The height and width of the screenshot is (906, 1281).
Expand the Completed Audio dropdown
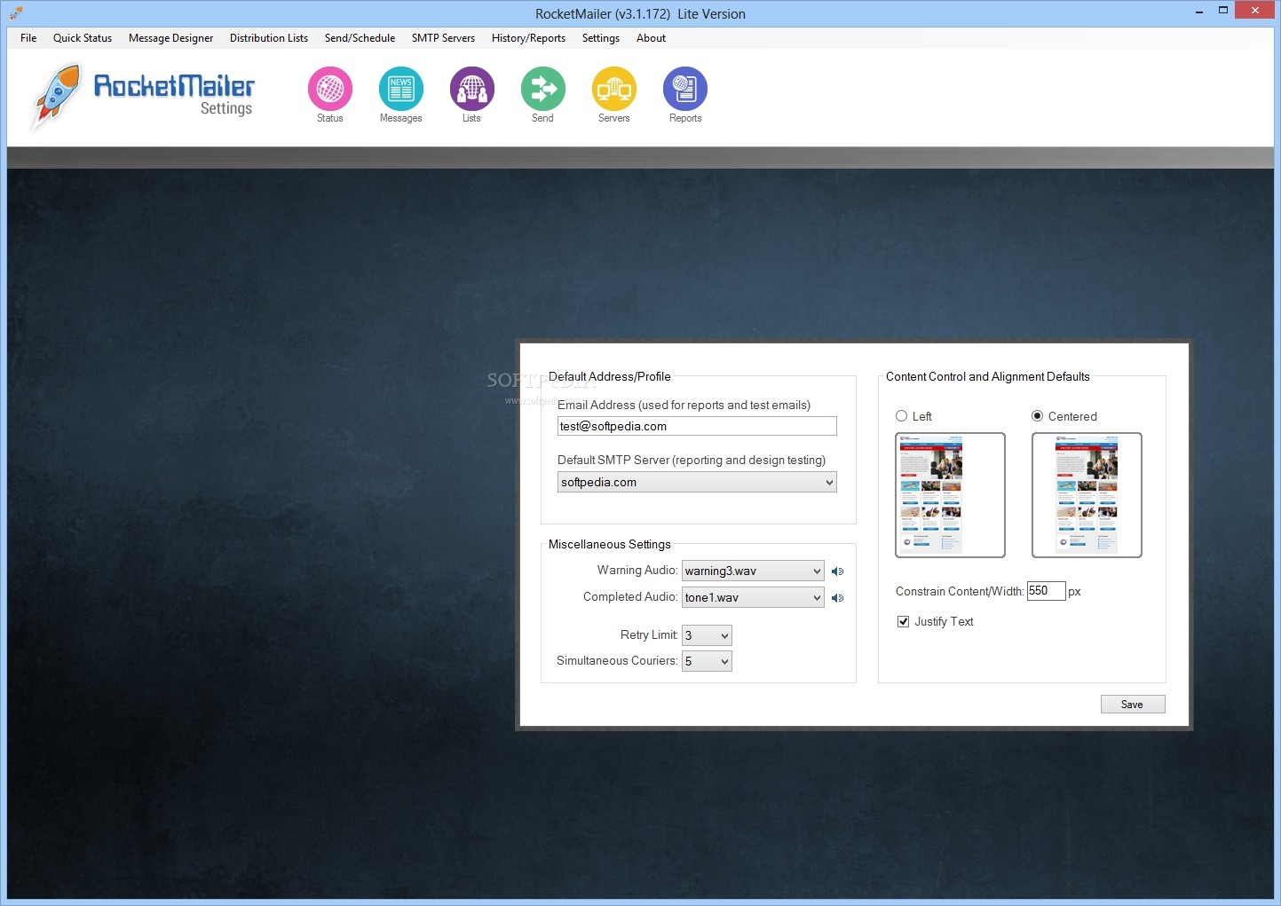753,597
